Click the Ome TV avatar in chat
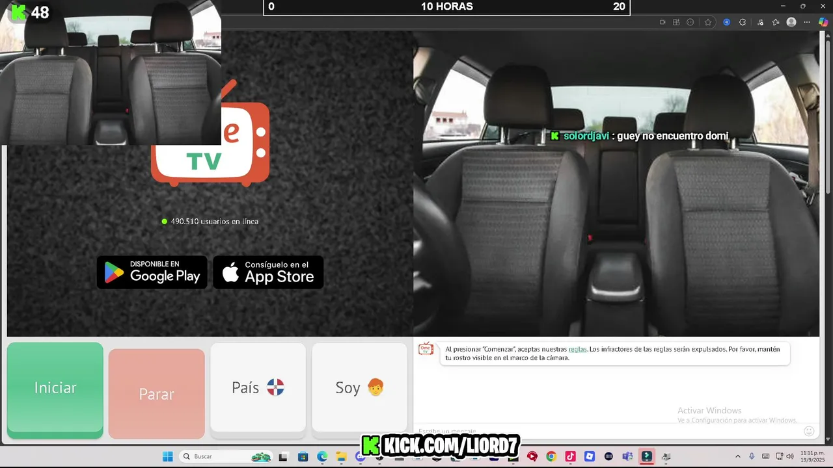 click(426, 349)
